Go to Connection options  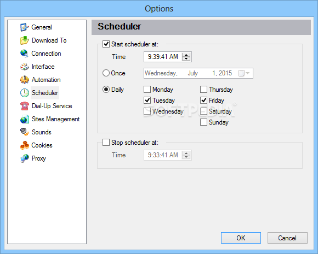(46, 54)
